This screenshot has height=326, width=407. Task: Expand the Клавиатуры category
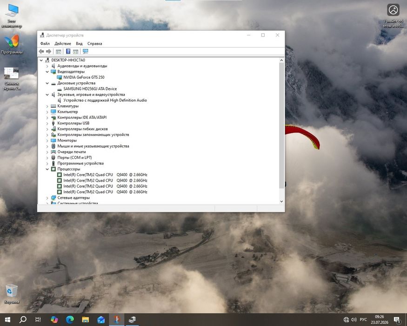47,106
